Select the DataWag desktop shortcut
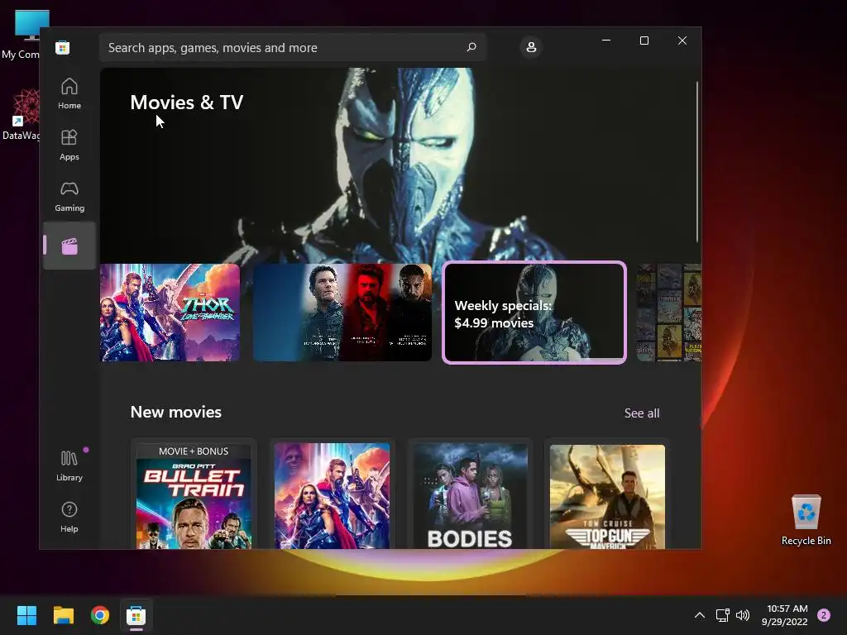Viewport: 847px width, 635px height. pyautogui.click(x=21, y=115)
